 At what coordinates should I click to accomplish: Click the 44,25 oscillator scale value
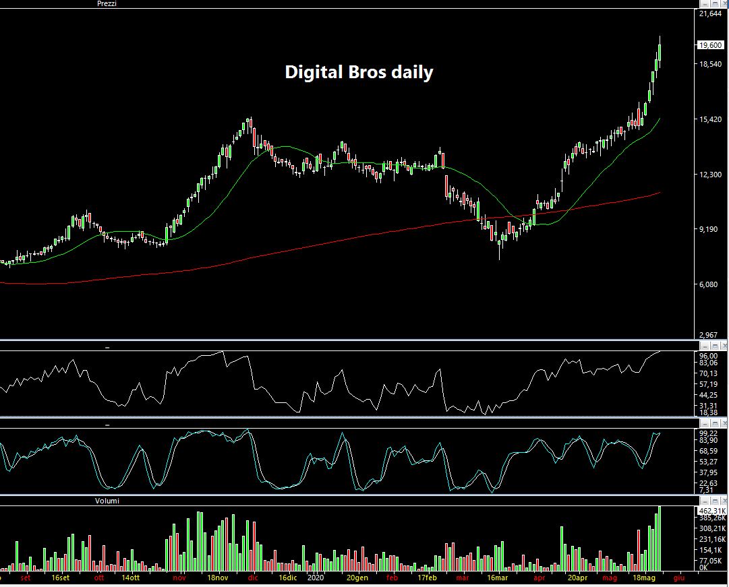(709, 395)
